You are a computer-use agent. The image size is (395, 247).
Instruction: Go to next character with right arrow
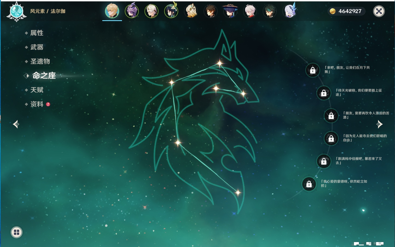(379, 124)
